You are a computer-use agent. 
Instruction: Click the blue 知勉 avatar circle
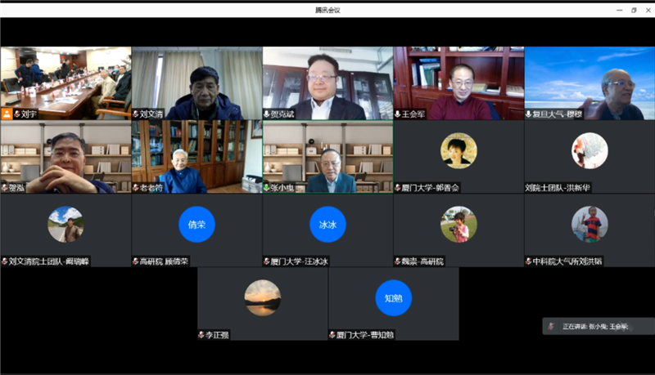click(x=393, y=298)
